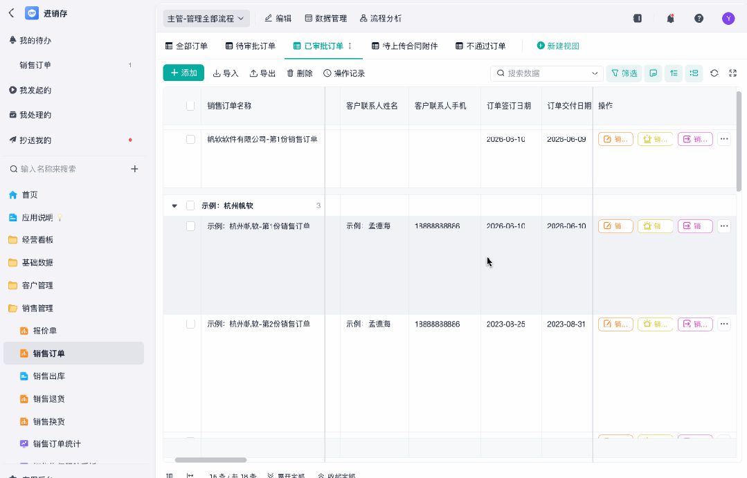This screenshot has width=747, height=478.
Task: Click the back arrow beside 进销存
Action: pos(12,13)
